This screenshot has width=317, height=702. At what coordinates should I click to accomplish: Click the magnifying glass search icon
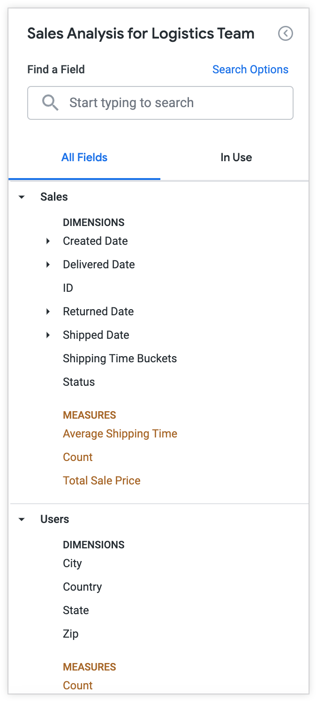(50, 102)
